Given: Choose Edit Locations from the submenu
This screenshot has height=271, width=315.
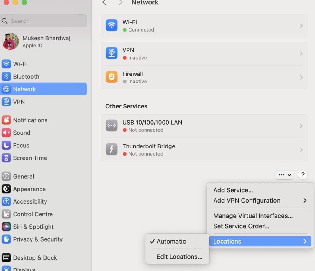Looking at the screenshot, I should pyautogui.click(x=179, y=257).
